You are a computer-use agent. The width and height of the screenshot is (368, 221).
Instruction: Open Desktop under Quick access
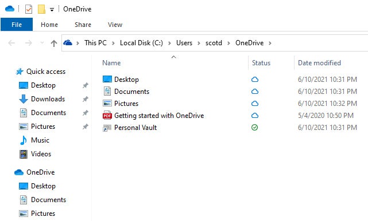(x=43, y=85)
